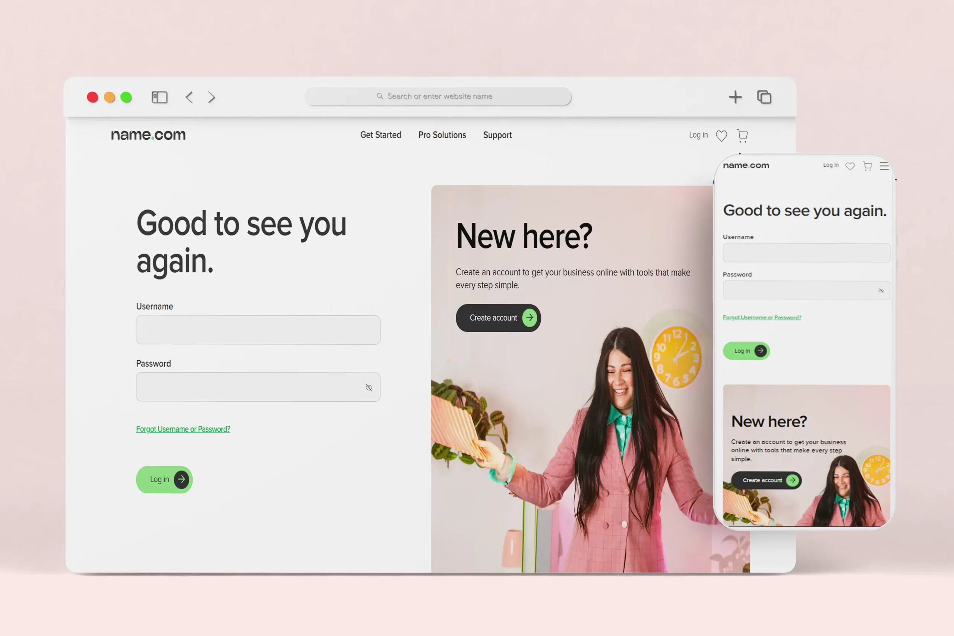Image resolution: width=954 pixels, height=636 pixels.
Task: Open the tab overview icon in browser
Action: 764,97
